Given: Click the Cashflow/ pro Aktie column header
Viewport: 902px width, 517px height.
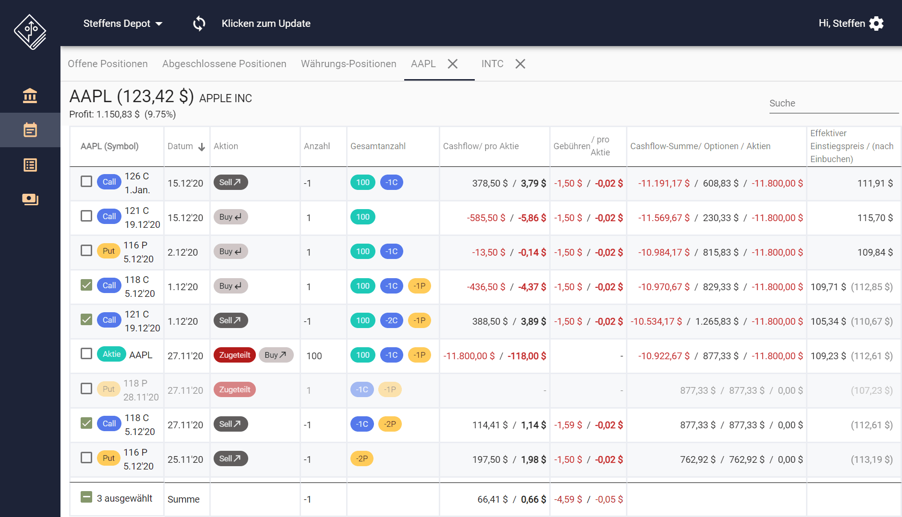Looking at the screenshot, I should [481, 146].
